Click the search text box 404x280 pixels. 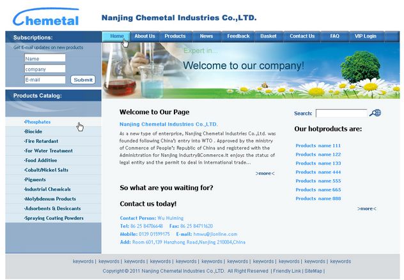click(x=341, y=114)
